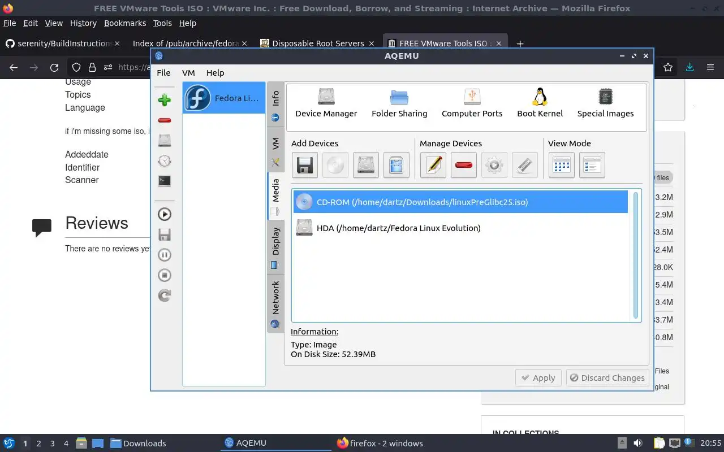Viewport: 724px width, 452px height.
Task: Select the HDA Fedora Linux Evolution device
Action: click(460, 228)
